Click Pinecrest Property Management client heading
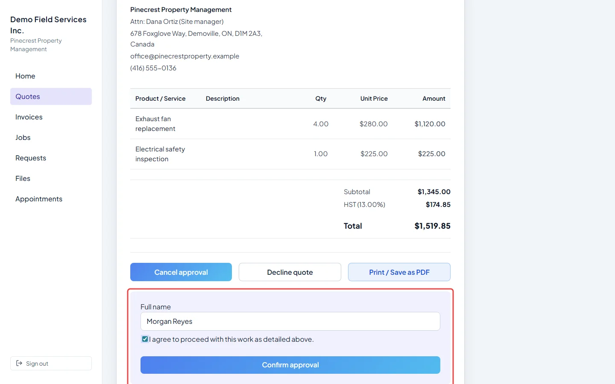615x384 pixels. tap(181, 9)
